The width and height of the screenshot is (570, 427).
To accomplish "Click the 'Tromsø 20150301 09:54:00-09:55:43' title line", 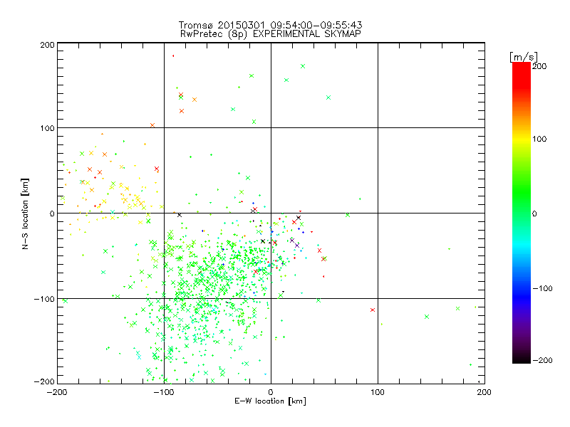I will (x=270, y=25).
